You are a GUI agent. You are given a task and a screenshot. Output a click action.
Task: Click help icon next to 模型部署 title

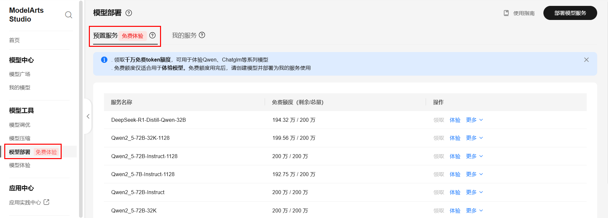tap(129, 13)
